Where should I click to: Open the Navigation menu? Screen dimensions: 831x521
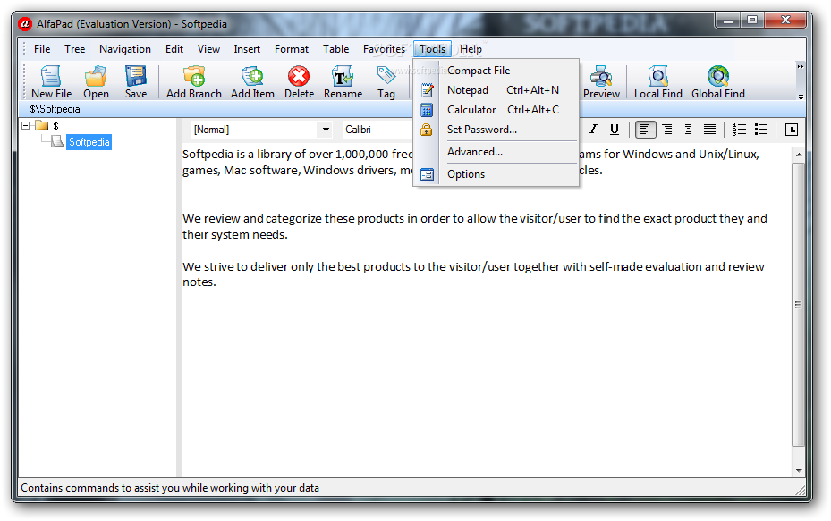click(x=125, y=49)
